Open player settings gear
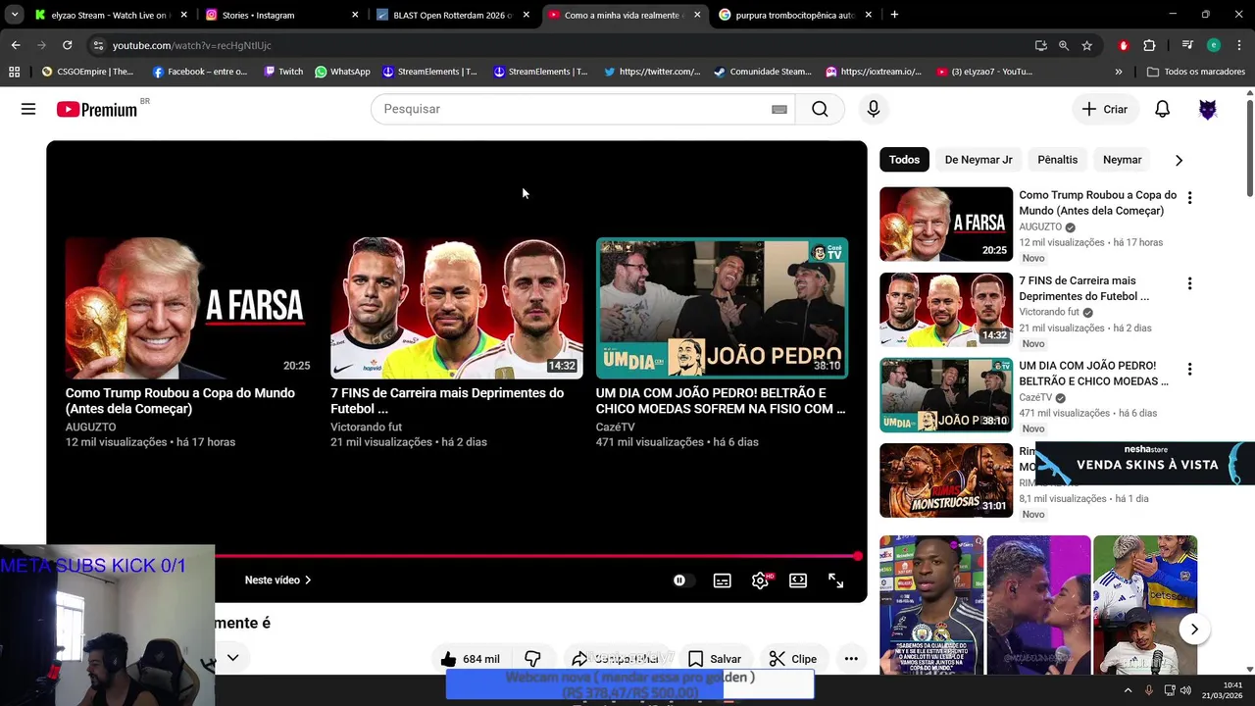Image resolution: width=1255 pixels, height=706 pixels. click(760, 580)
